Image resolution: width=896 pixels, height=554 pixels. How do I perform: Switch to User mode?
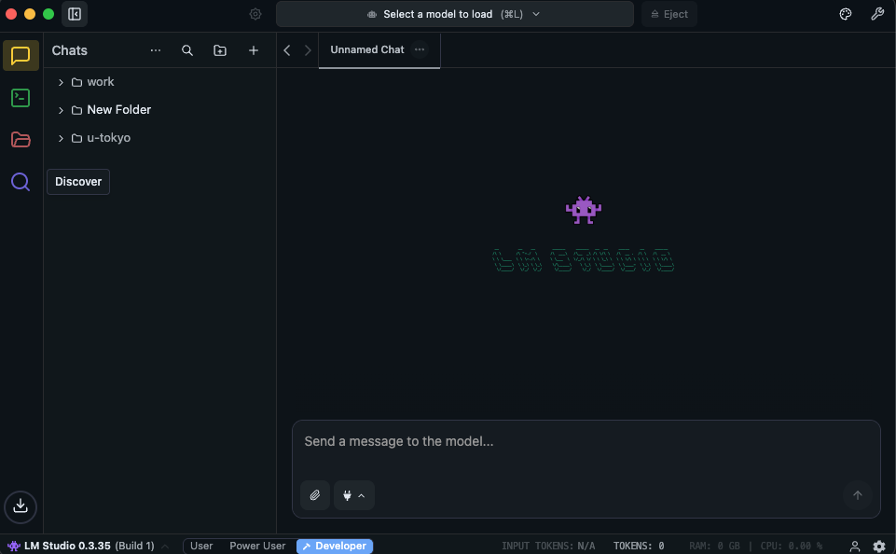201,546
